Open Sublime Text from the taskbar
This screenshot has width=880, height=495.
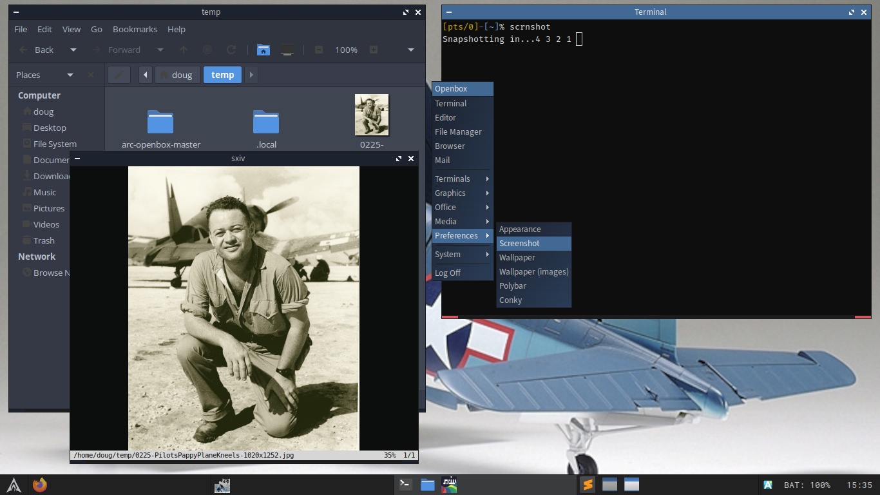click(587, 485)
